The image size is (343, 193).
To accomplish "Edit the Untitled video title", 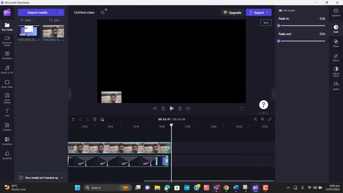I will (x=84, y=12).
